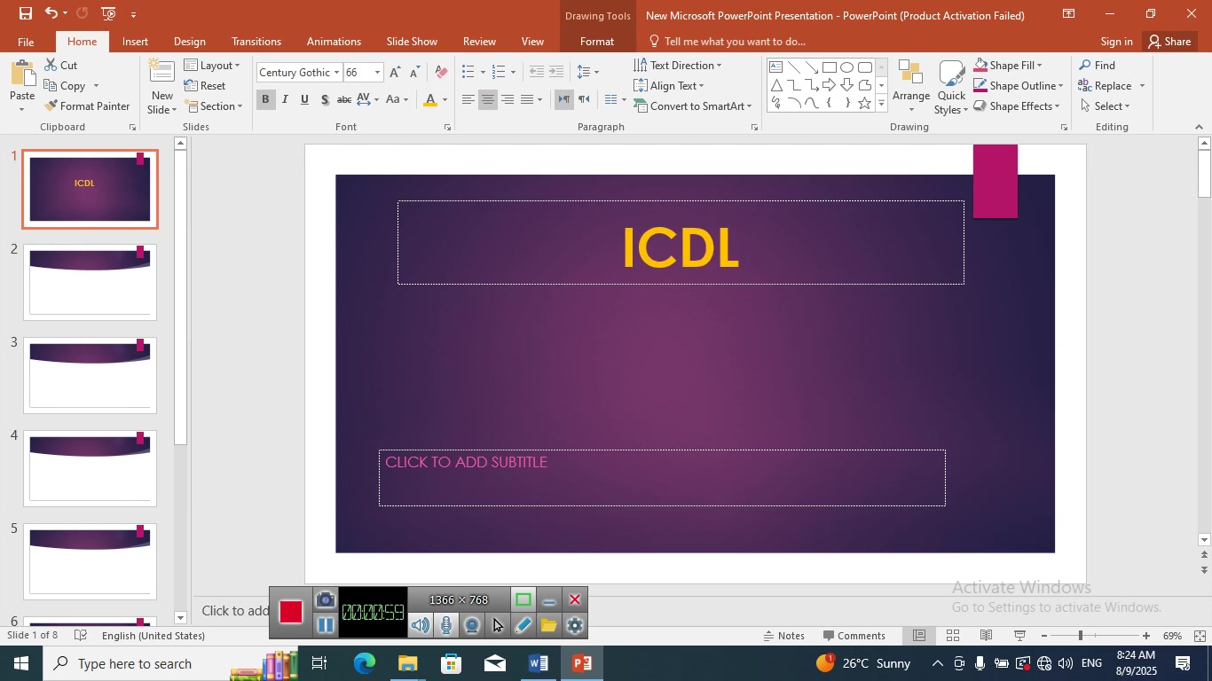
Task: Increase the list indent level
Action: pyautogui.click(x=556, y=72)
